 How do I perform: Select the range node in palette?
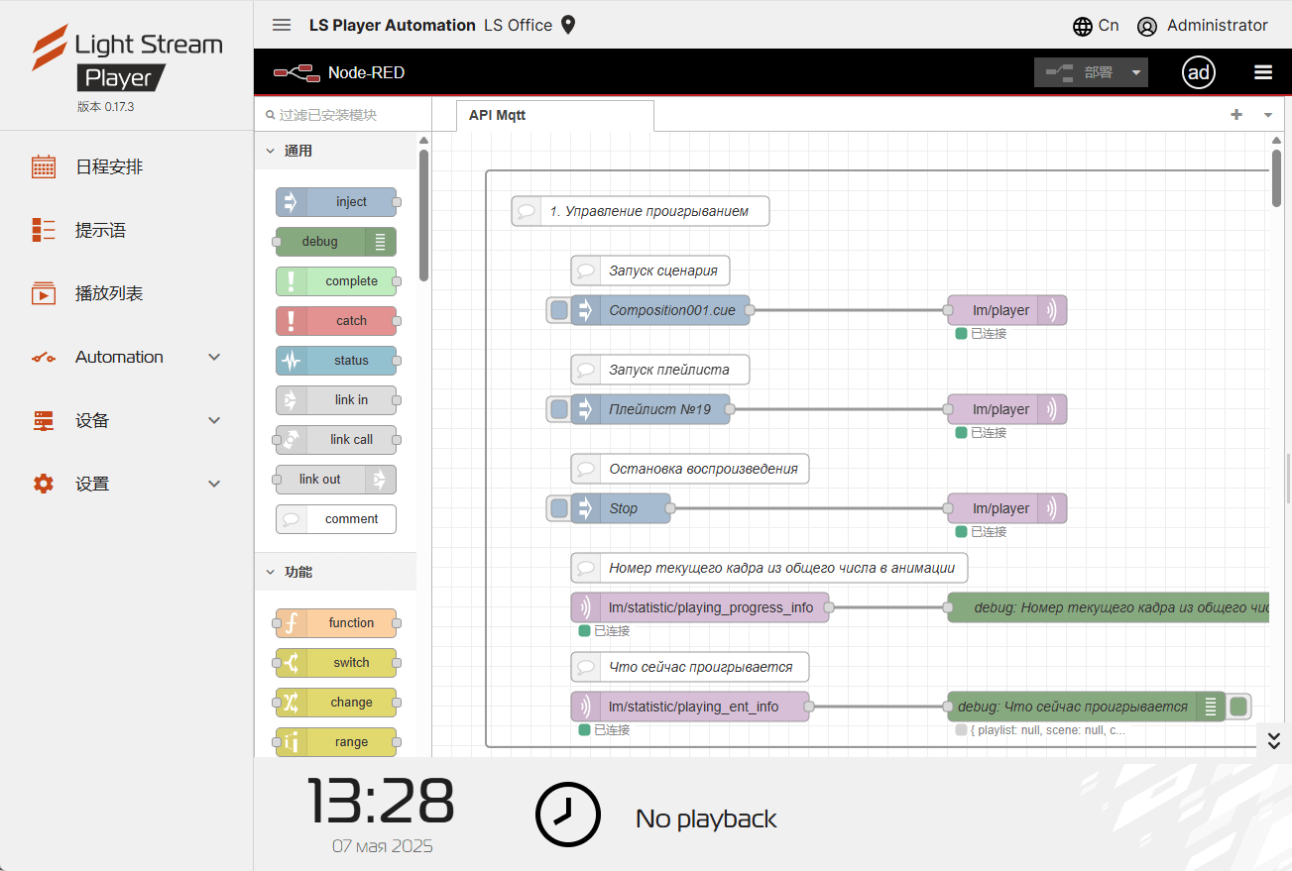click(x=336, y=742)
